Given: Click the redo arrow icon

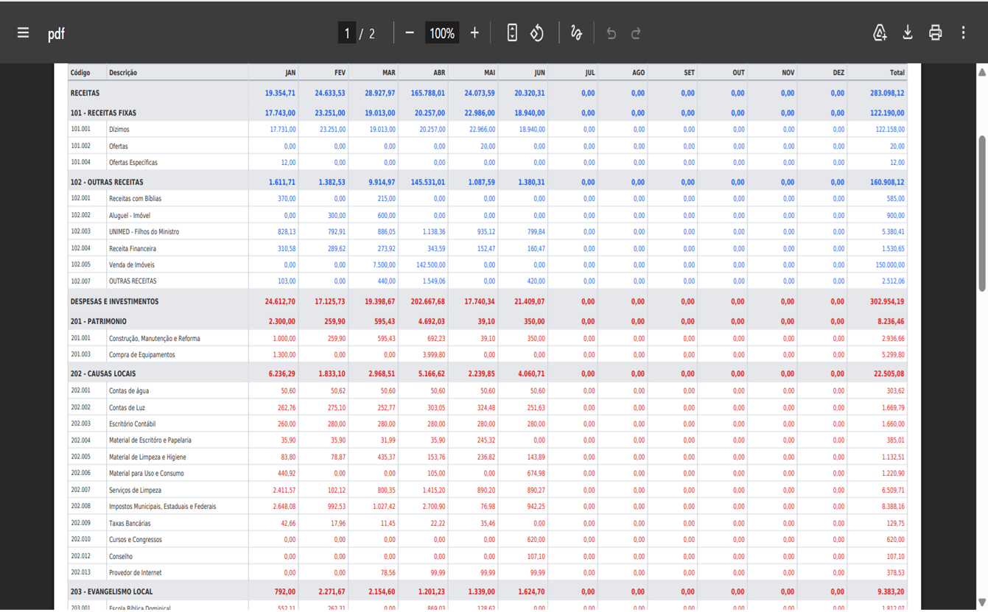Looking at the screenshot, I should [636, 33].
